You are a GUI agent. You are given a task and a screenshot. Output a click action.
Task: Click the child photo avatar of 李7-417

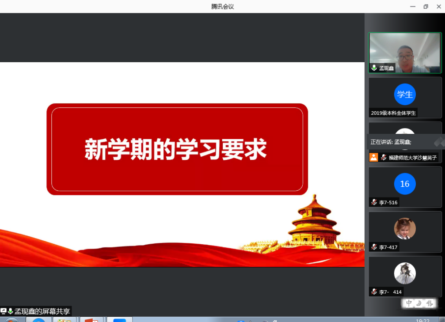tap(405, 228)
